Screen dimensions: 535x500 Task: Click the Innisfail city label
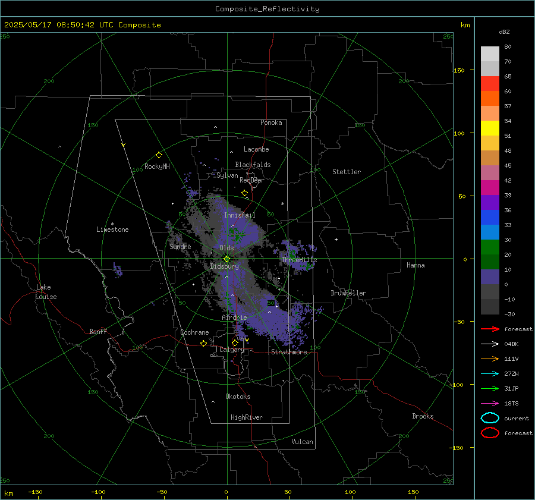click(x=240, y=215)
